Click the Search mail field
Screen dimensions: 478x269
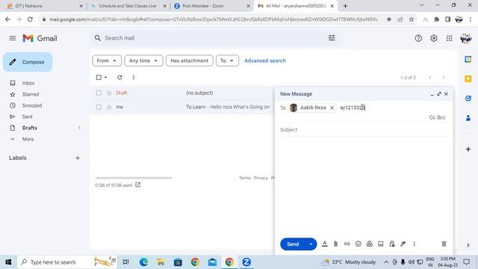214,38
